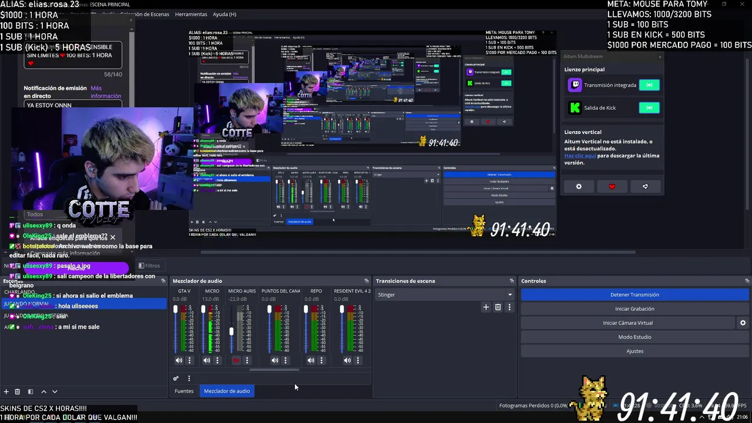Click the Filtros button
752x423 pixels.
click(x=149, y=266)
